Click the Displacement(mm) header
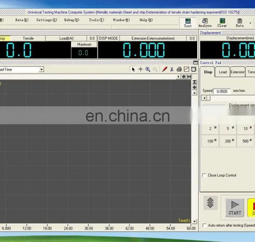The width and height of the screenshot is (255, 242). (240, 38)
